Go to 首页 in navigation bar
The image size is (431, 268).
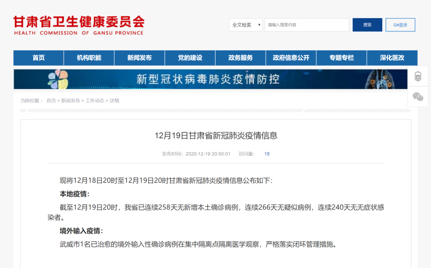38,58
